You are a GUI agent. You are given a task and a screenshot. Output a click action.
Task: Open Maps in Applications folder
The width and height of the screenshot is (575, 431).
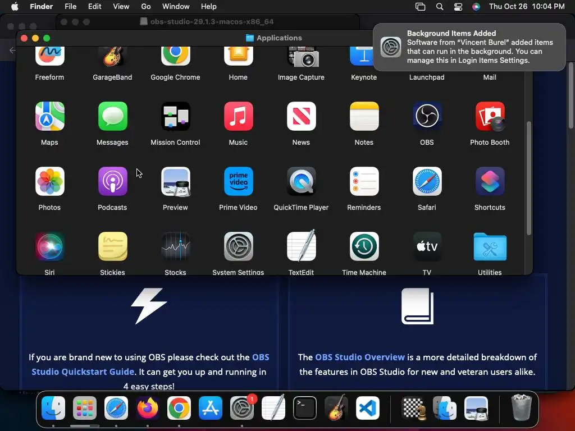(49, 116)
